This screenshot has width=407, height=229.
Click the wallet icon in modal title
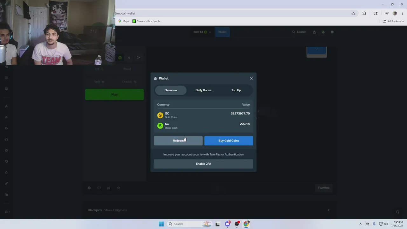[155, 79]
